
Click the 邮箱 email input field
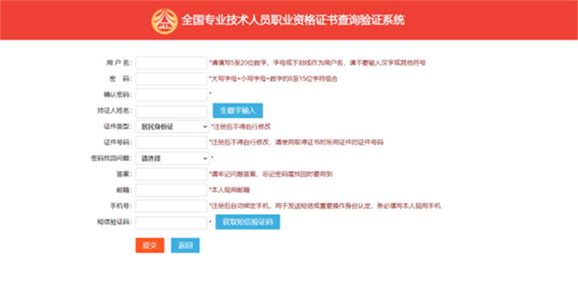point(172,190)
